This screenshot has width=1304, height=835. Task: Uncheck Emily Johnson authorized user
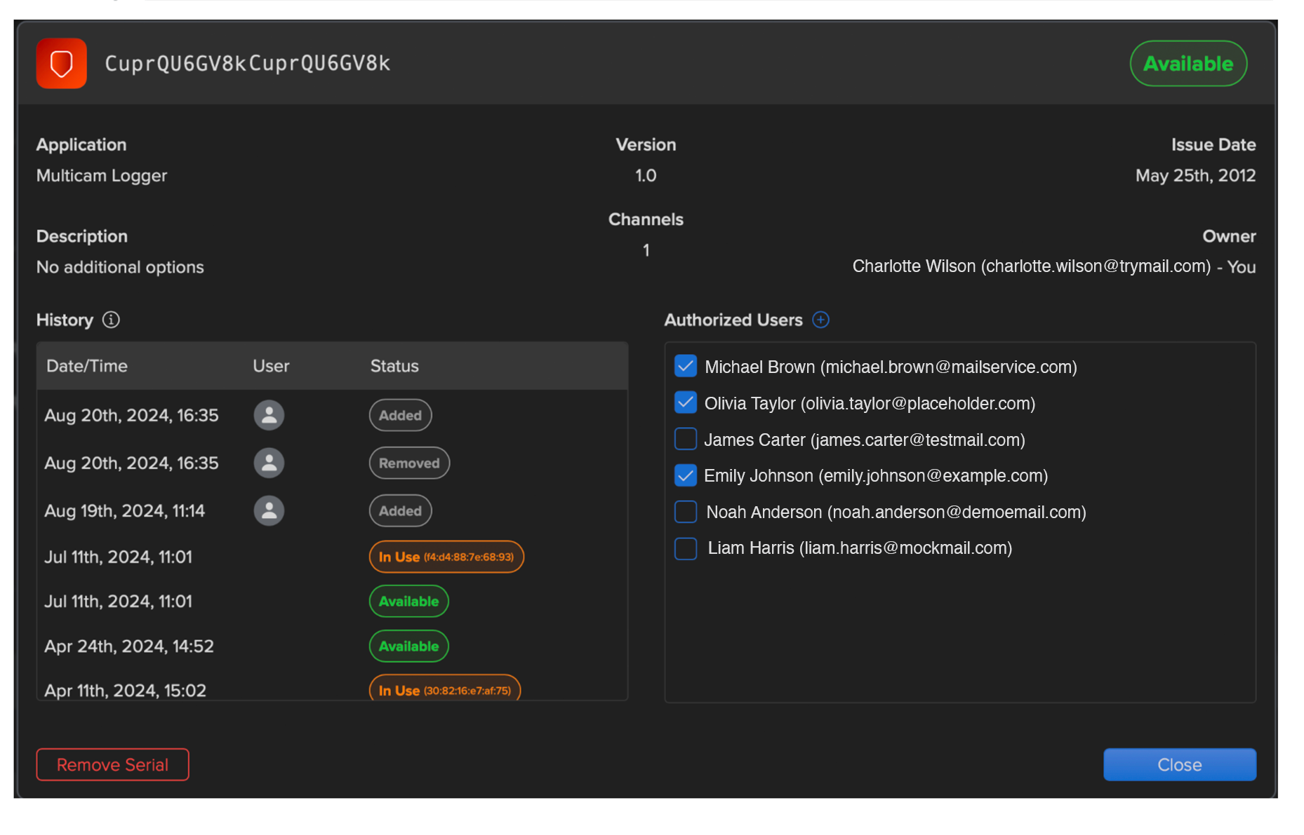[686, 475]
